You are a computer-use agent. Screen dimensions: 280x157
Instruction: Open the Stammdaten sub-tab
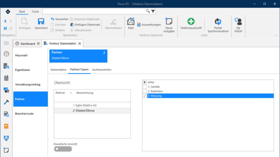point(58,70)
